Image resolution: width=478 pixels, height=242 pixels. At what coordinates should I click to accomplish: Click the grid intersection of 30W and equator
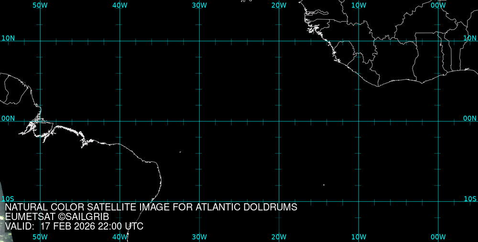tap(199, 121)
